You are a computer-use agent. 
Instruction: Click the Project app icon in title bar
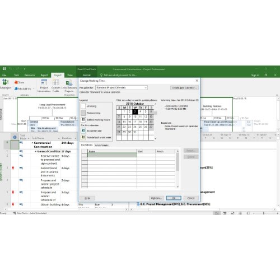(4, 69)
